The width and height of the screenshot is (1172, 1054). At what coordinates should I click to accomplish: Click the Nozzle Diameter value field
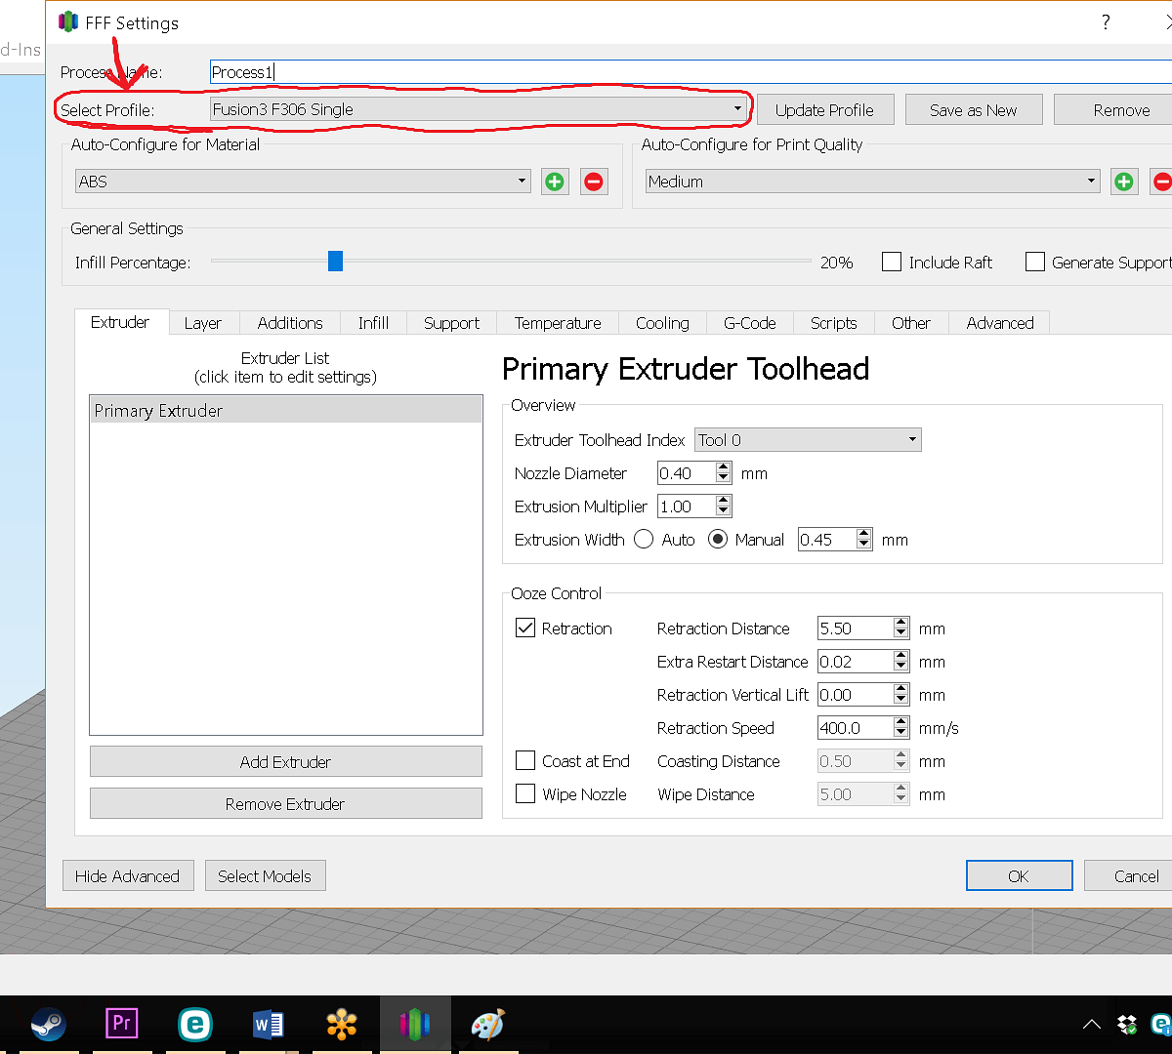(687, 473)
